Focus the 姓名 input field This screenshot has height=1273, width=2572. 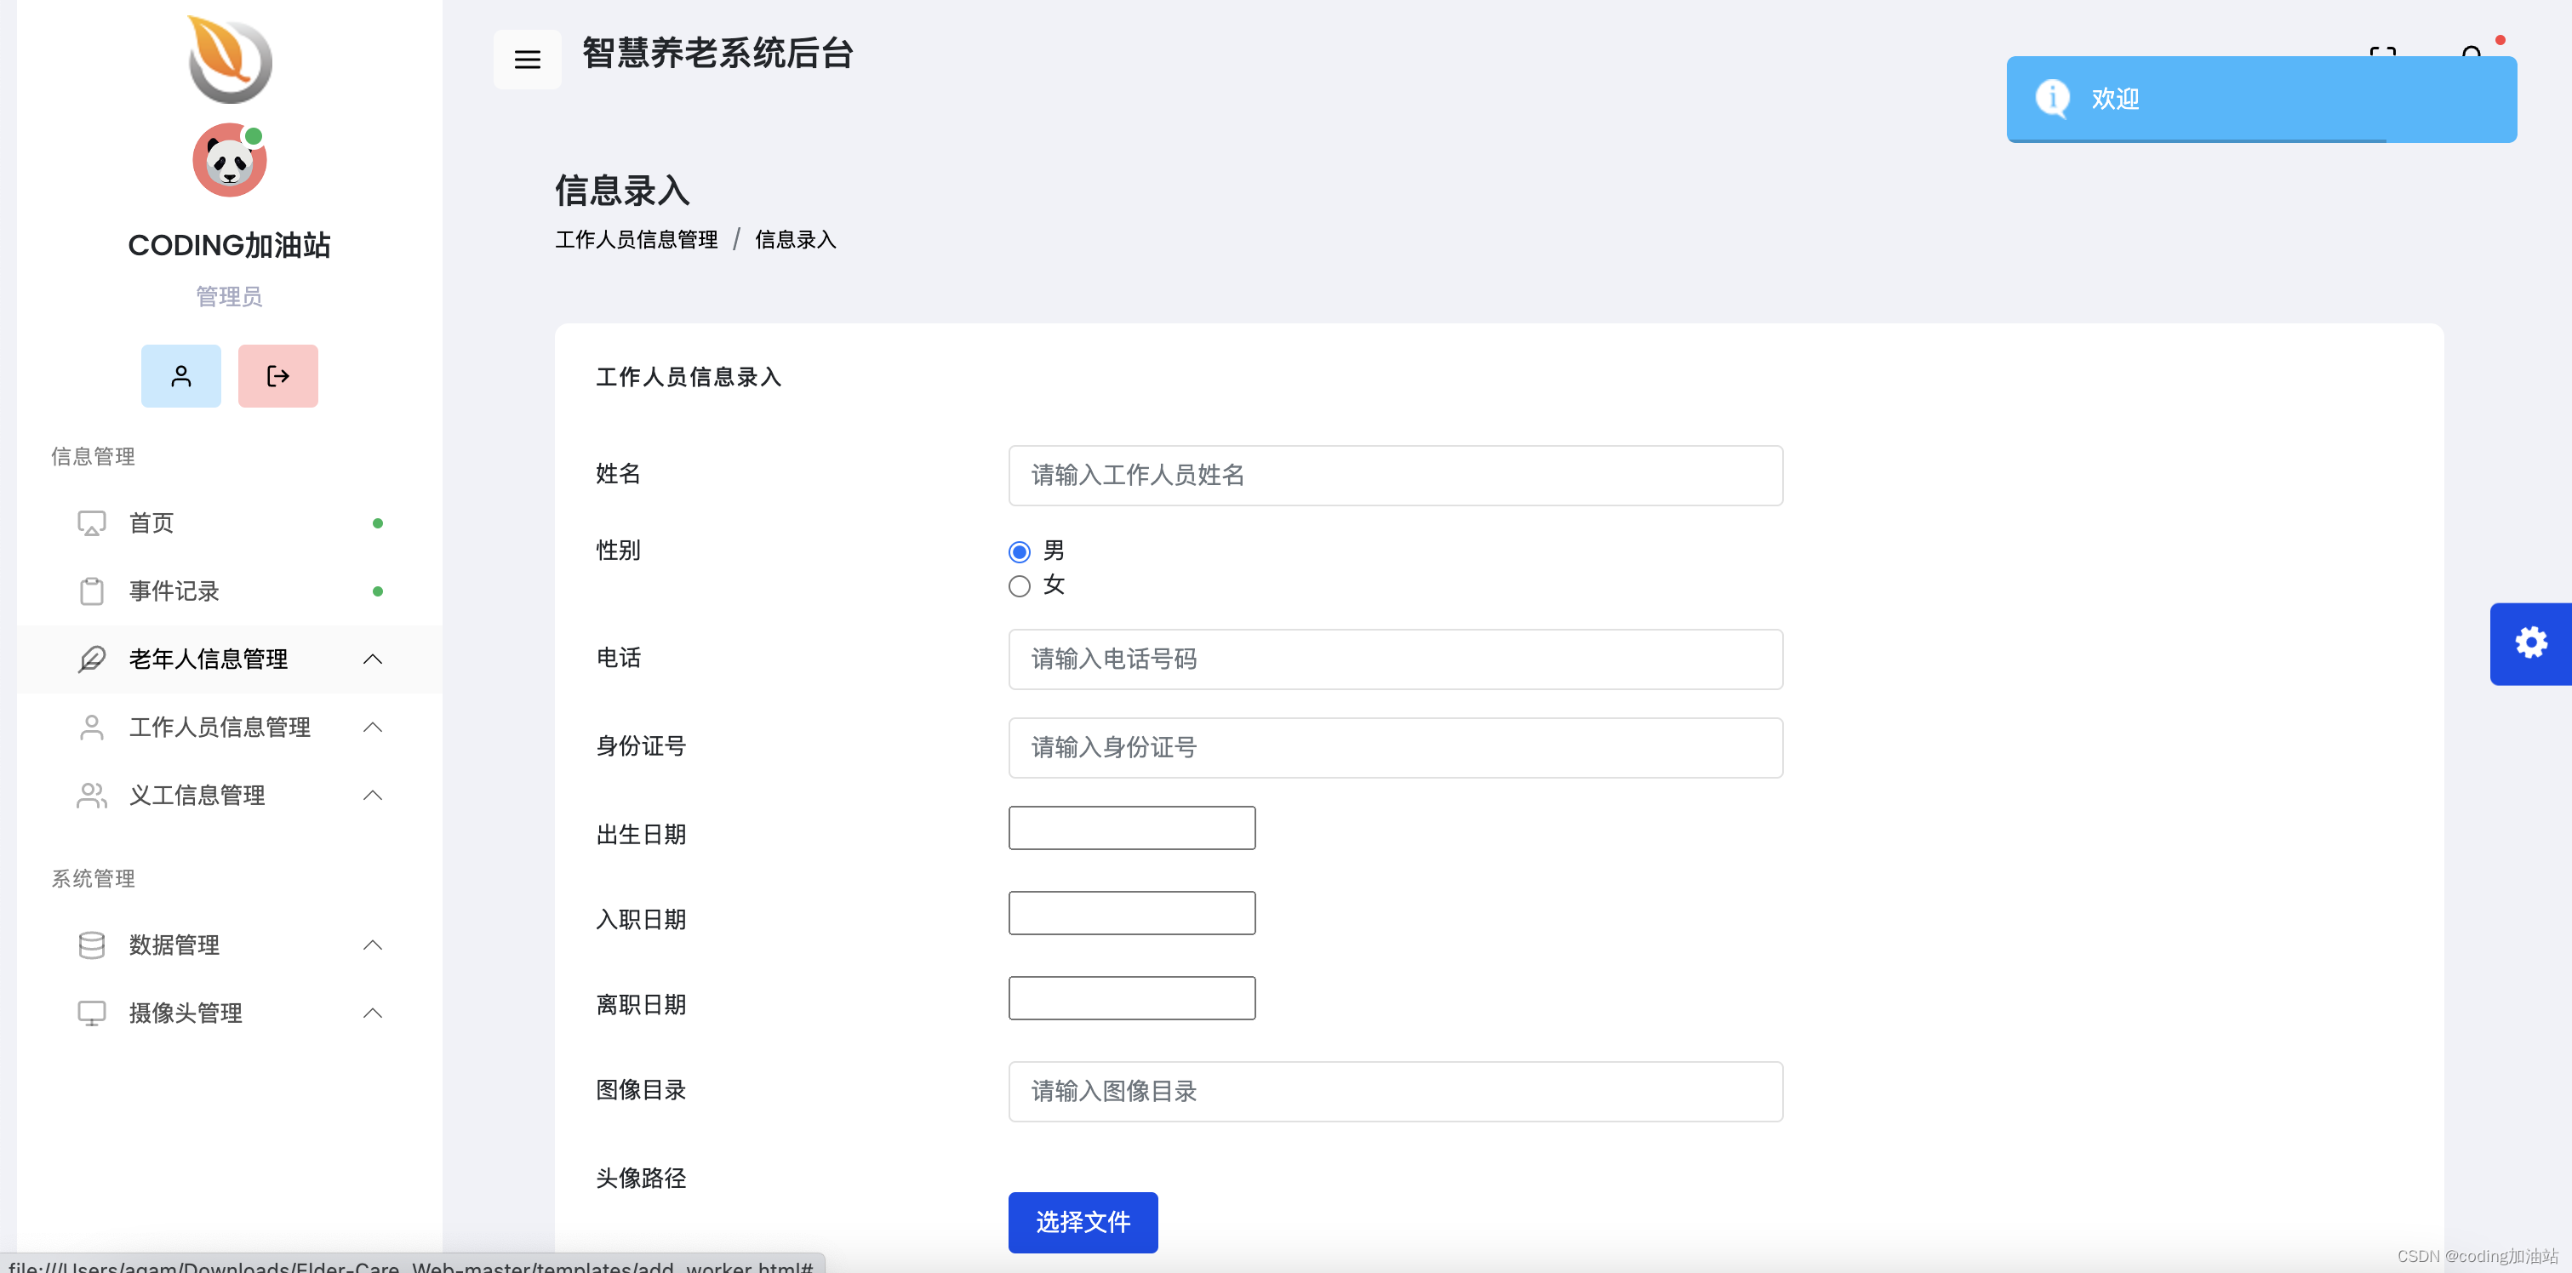1395,476
